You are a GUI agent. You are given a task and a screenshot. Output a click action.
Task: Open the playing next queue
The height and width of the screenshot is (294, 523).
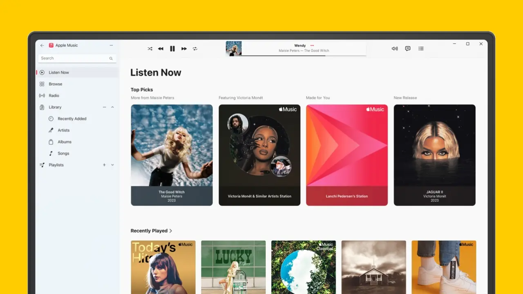click(421, 49)
